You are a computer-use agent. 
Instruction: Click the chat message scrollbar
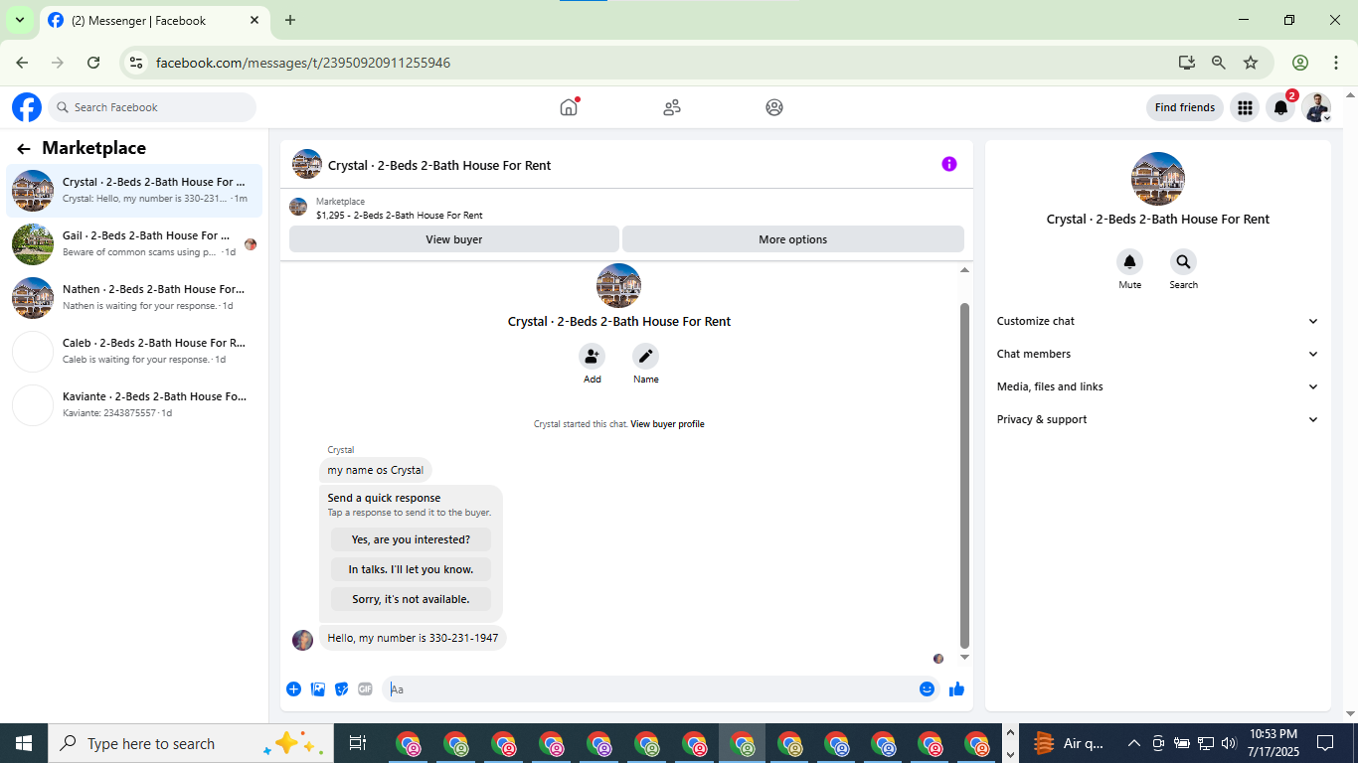click(964, 475)
